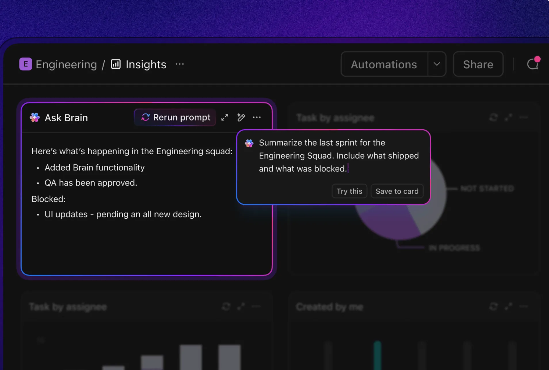The height and width of the screenshot is (370, 549).
Task: Select 'QA has been approved.' bullet
Action: click(91, 183)
